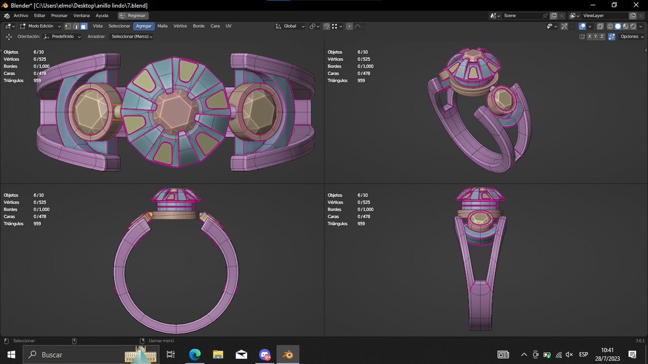Open the Ventana menu
The width and height of the screenshot is (648, 364).
tap(82, 16)
